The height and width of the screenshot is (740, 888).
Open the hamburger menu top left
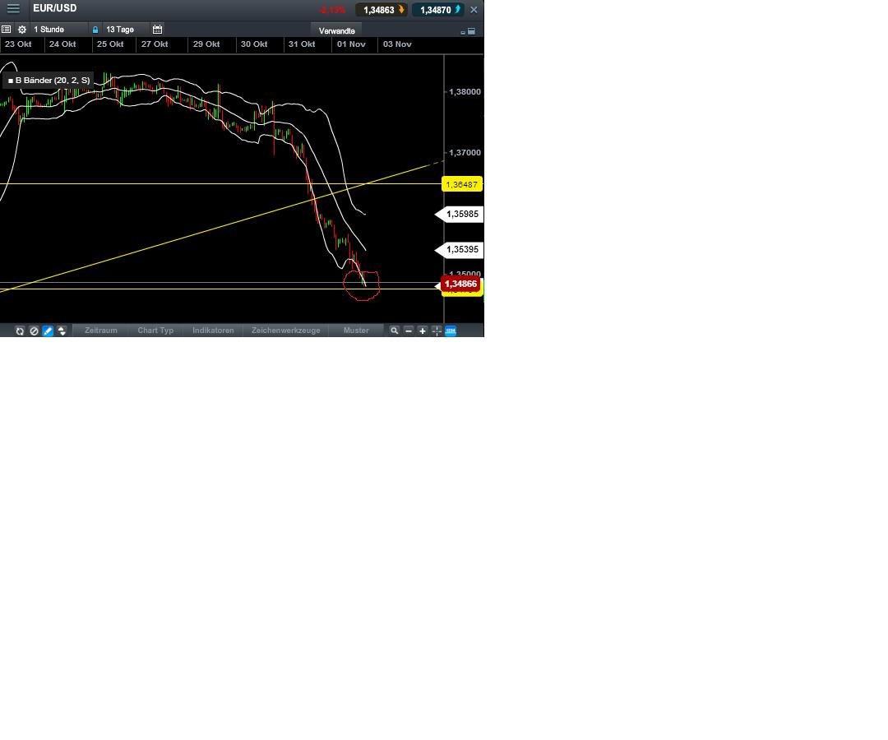pos(13,9)
